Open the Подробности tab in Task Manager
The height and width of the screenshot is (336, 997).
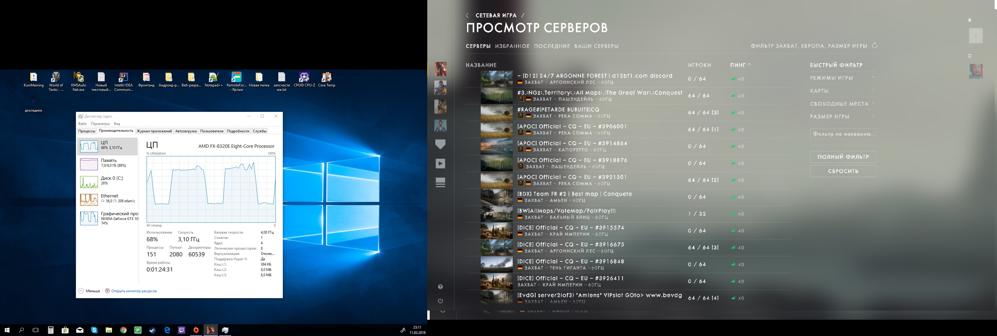pyautogui.click(x=238, y=131)
